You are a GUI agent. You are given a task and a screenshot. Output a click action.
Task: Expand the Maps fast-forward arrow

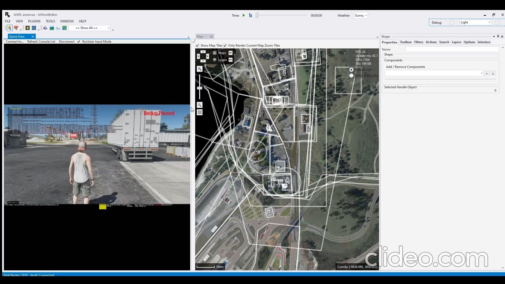coord(230,53)
